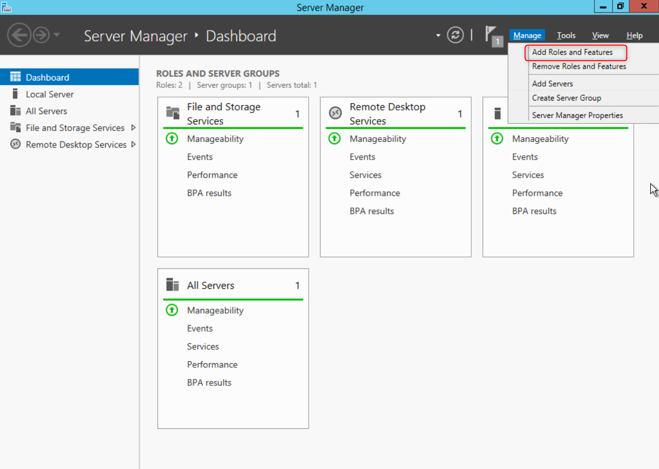Click the count 1 on All Servers tile
The width and height of the screenshot is (659, 469).
(x=297, y=285)
